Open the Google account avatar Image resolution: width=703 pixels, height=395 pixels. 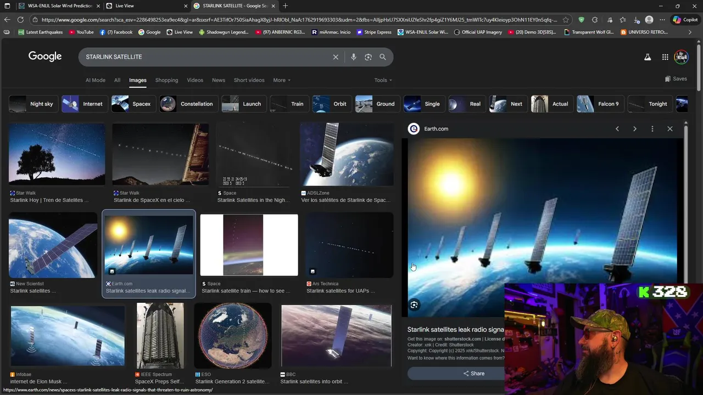click(x=682, y=57)
